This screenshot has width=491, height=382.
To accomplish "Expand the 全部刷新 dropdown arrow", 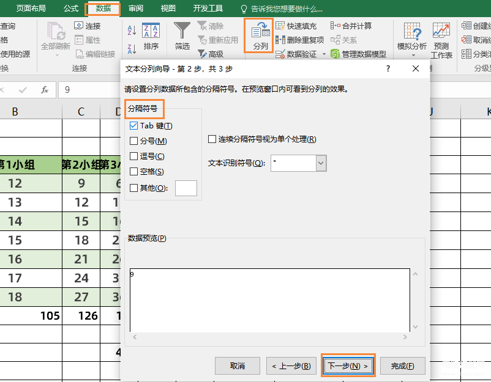I will (x=57, y=56).
